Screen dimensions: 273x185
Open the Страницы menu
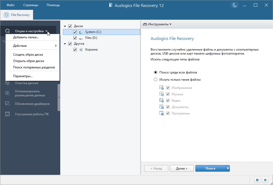(31, 5)
